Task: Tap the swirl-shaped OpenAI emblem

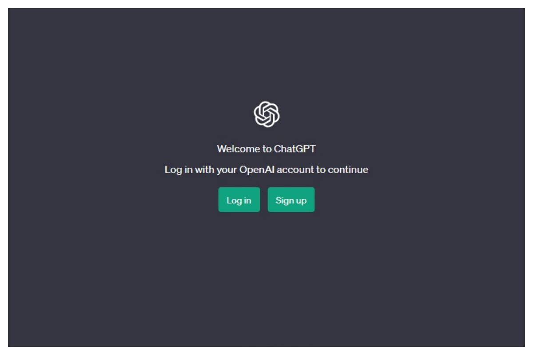Action: click(x=266, y=114)
